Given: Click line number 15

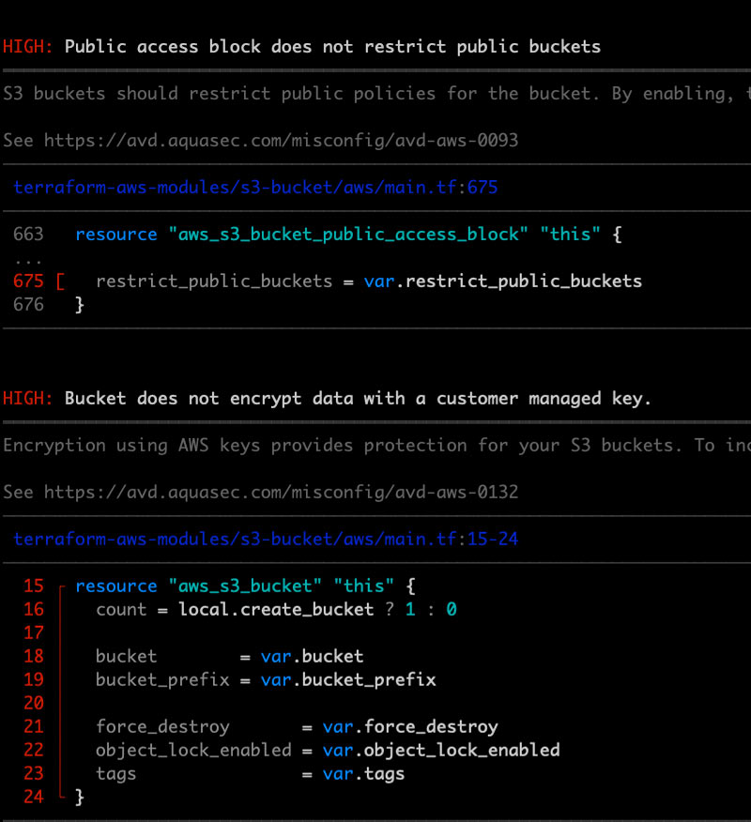Looking at the screenshot, I should (x=34, y=586).
